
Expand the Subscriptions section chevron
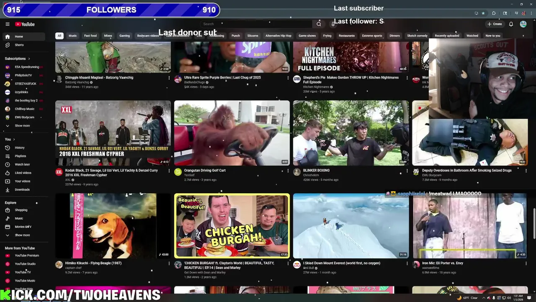pos(29,59)
